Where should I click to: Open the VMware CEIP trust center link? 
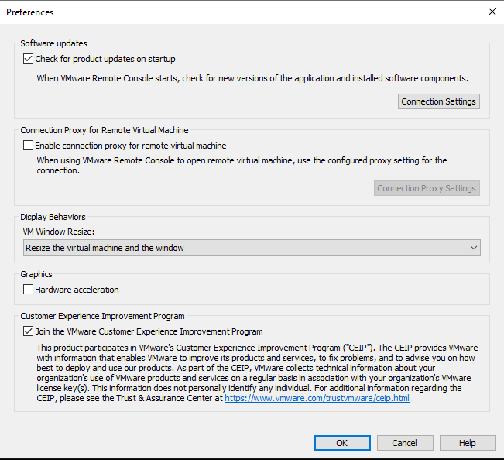click(317, 398)
